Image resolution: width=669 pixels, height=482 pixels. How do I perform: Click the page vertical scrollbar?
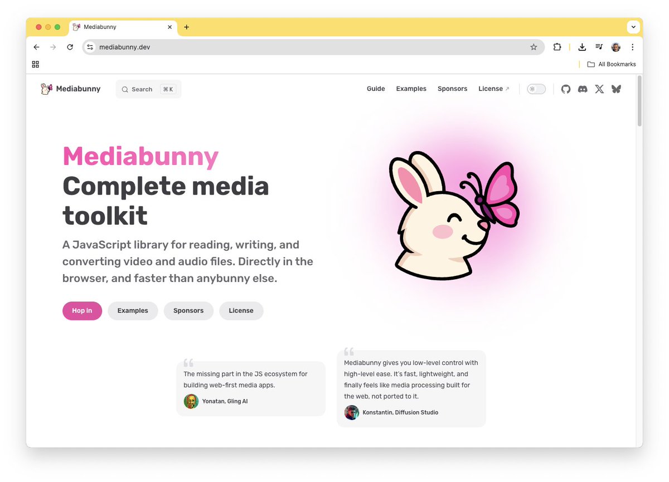click(x=639, y=101)
